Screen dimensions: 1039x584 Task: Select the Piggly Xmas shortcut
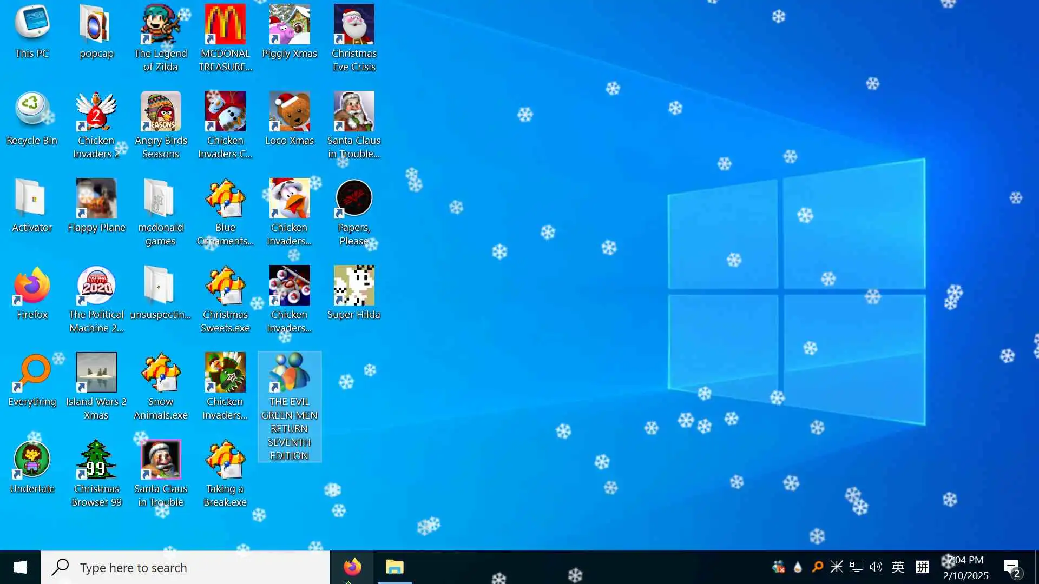pos(290,24)
